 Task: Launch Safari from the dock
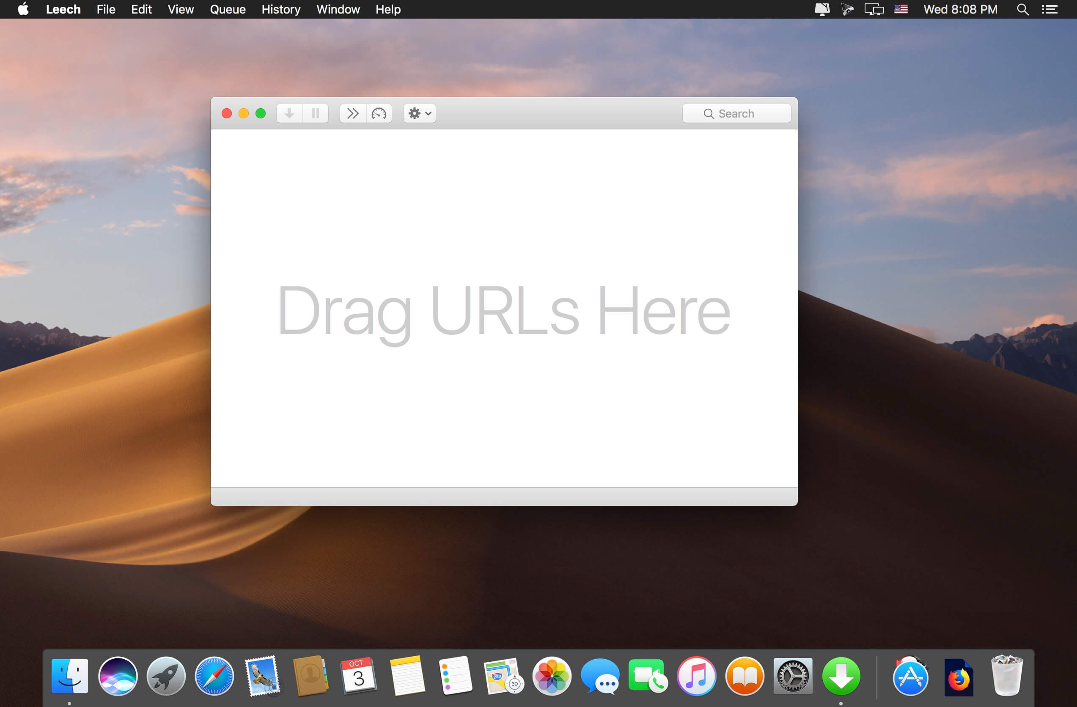coord(214,676)
